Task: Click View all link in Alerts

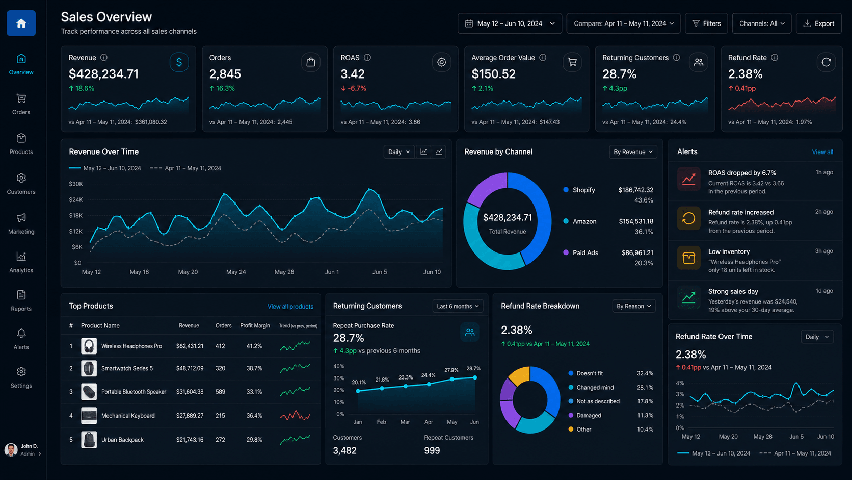Action: (x=822, y=152)
